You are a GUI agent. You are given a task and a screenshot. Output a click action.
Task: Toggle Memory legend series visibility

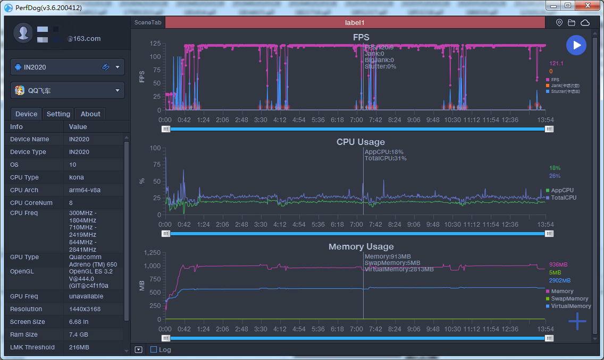click(x=559, y=291)
